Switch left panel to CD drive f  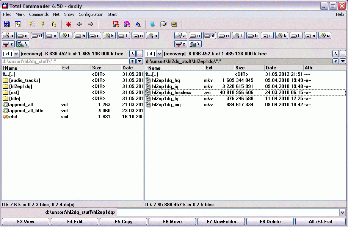pyautogui.click(x=66, y=36)
